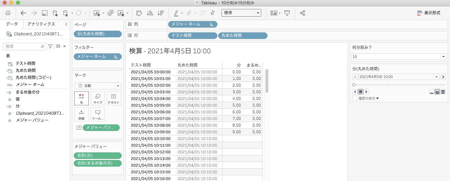The height and width of the screenshot is (181, 450).
Task: Click into the 検索 field search box
Action: (x=25, y=46)
